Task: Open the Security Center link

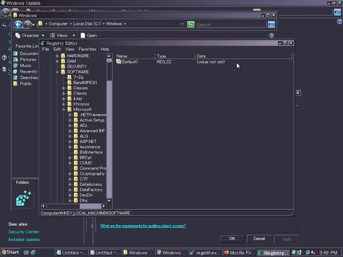Action: (24, 232)
